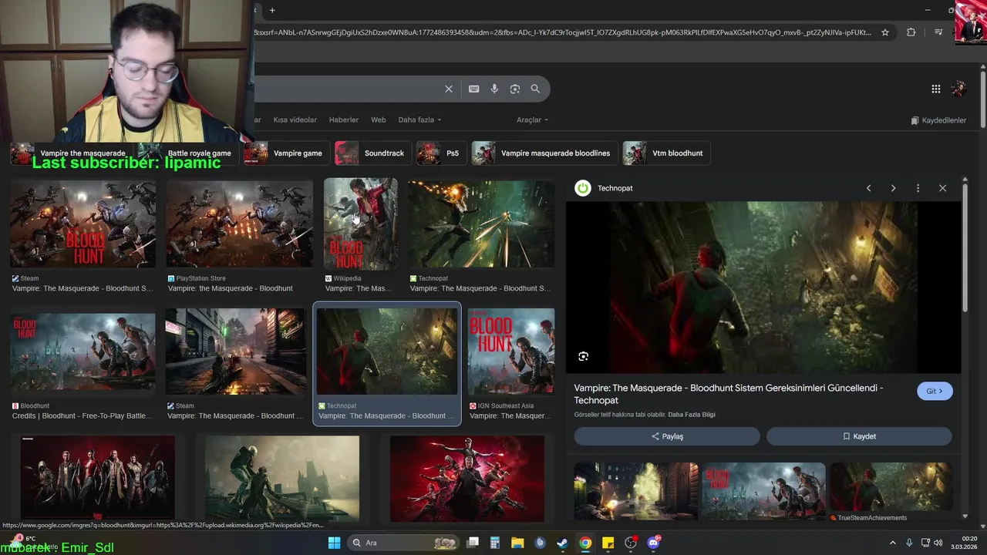Click the preview panel scrollbar
The image size is (987, 555).
[x=965, y=247]
